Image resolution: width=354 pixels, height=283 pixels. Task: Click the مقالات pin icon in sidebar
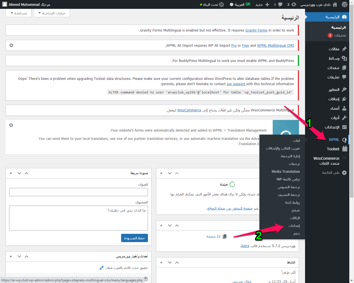pyautogui.click(x=344, y=49)
